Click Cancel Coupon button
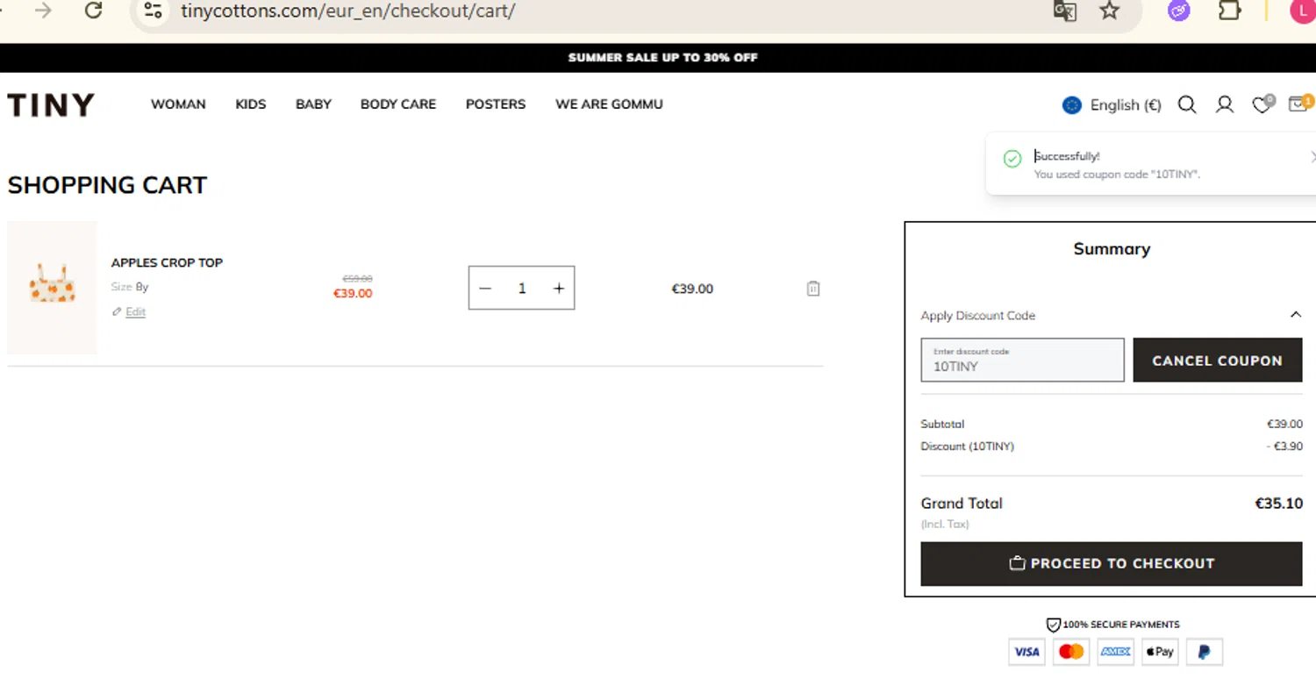Image resolution: width=1316 pixels, height=686 pixels. pyautogui.click(x=1217, y=361)
